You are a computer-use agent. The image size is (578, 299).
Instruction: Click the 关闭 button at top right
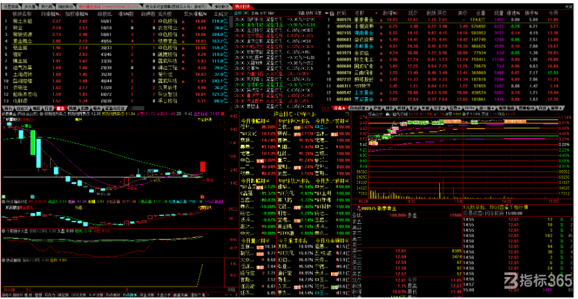569,7
